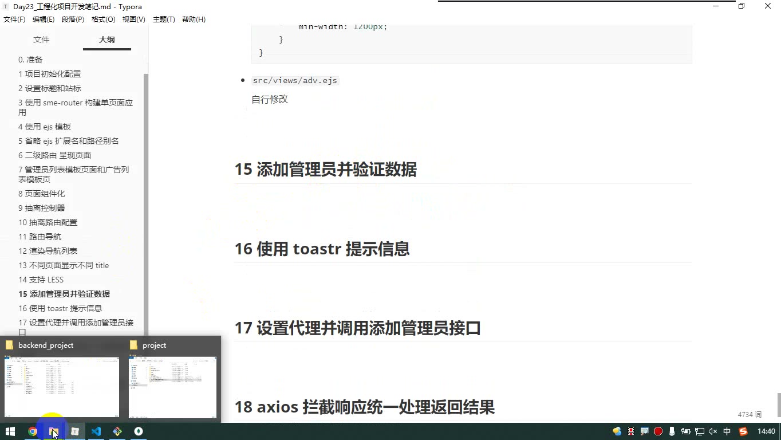Go to outline item 1 项目初始化配置
The height and width of the screenshot is (440, 781).
(50, 74)
